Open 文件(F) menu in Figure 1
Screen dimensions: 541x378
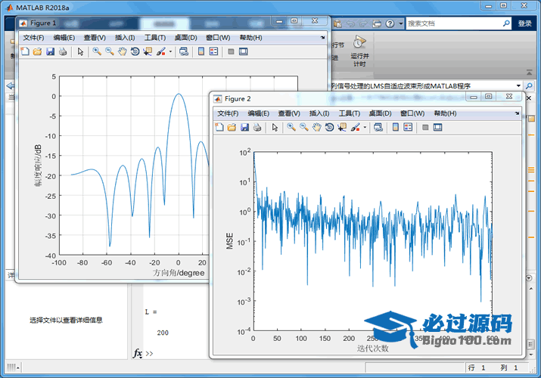pyautogui.click(x=33, y=38)
